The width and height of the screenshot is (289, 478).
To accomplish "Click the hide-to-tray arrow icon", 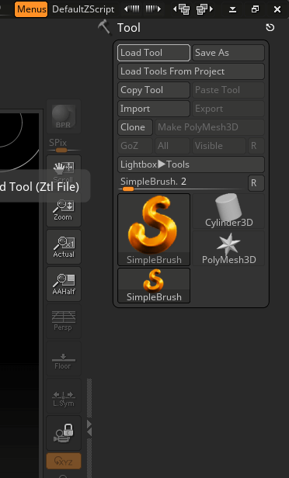I will [x=232, y=9].
